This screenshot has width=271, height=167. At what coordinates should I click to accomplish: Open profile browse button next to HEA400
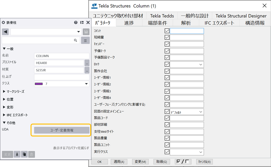point(87,63)
